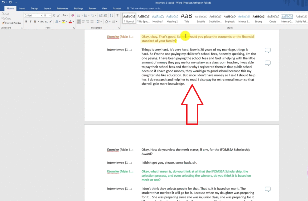This screenshot has height=201, width=308.
Task: Toggle show paragraph marks
Action: pos(117,15)
